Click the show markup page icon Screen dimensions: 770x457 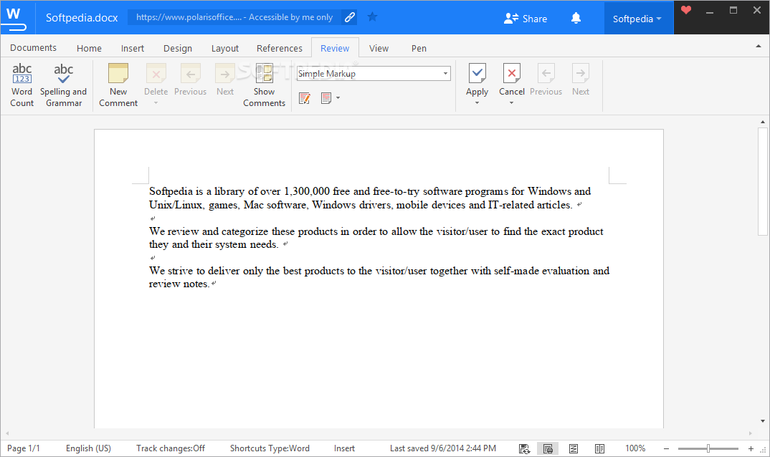326,98
